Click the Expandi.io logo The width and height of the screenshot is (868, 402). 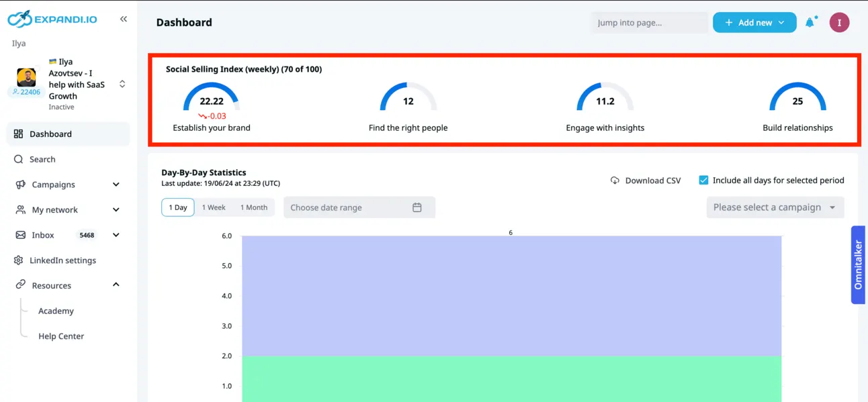[x=52, y=19]
